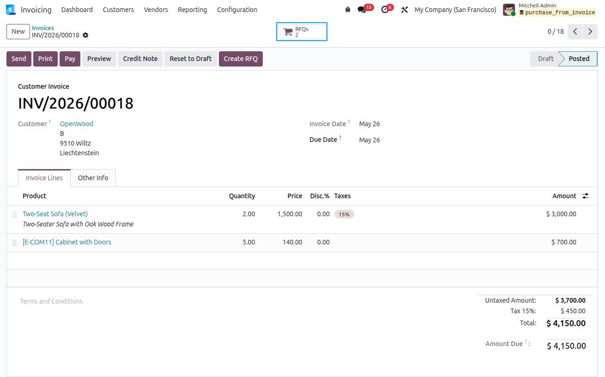Click the Two-Seater Sofa with Oak Wood Frame description
This screenshot has width=605, height=377.
(78, 224)
